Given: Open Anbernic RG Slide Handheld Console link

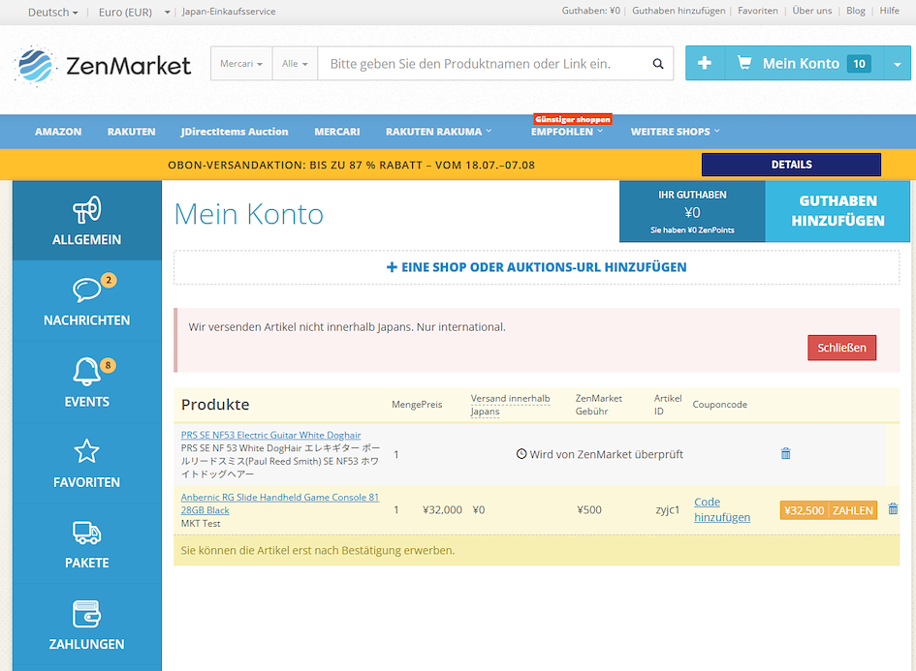Looking at the screenshot, I should coord(280,503).
